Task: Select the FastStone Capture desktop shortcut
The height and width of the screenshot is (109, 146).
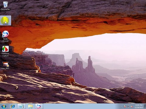Action: 5,51
